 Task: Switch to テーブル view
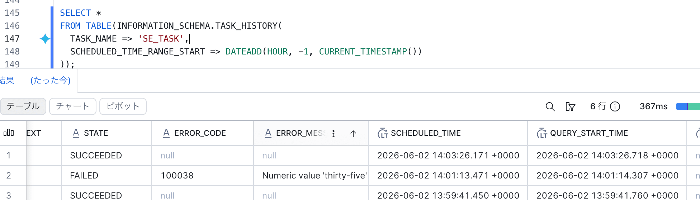coord(23,106)
